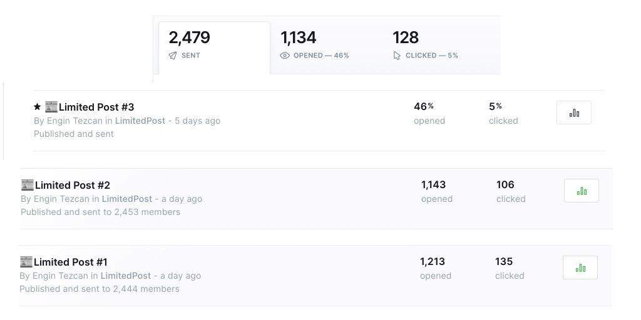Click the newspaper emoji of Limited Post #3
This screenshot has height=320, width=641.
51,107
